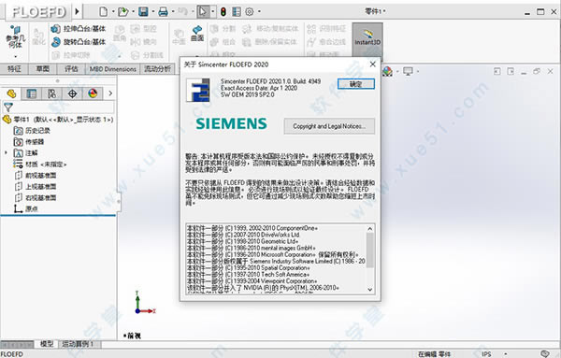Expand the Annotations tree node

tap(6, 152)
